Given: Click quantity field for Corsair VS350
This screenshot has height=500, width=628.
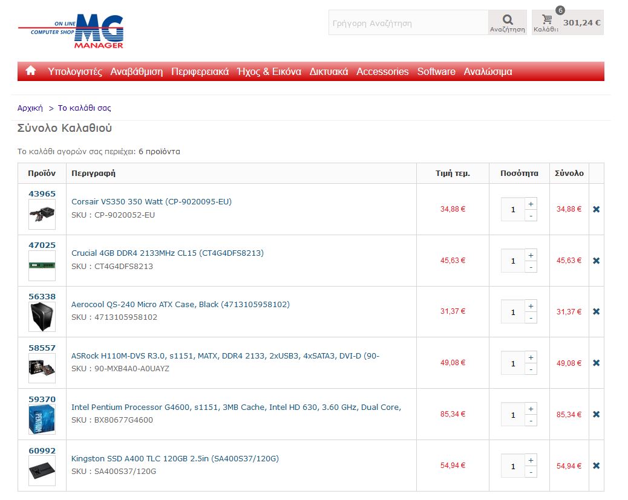Looking at the screenshot, I should point(513,209).
